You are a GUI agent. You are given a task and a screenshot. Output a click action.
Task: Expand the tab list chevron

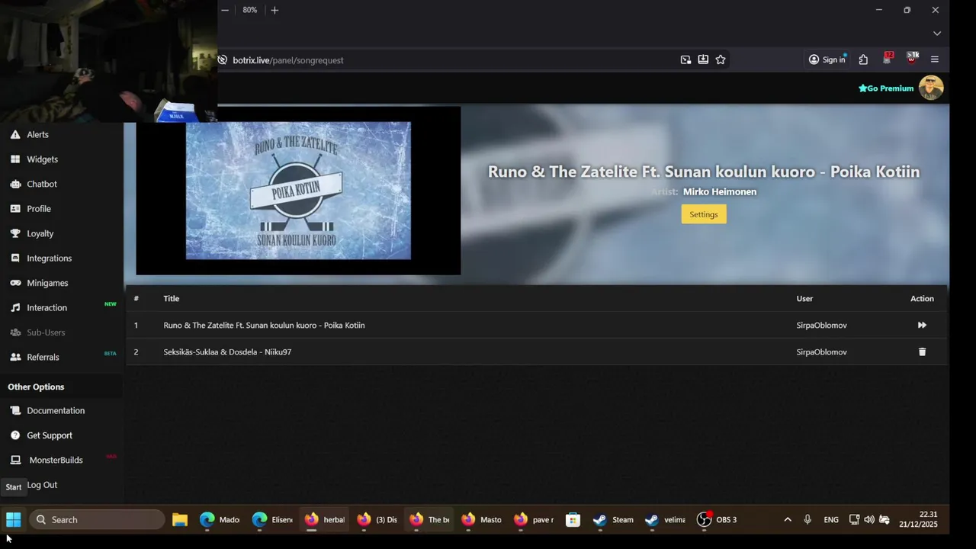937,34
